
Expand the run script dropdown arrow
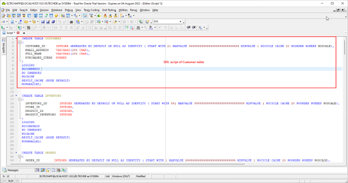tap(23, 27)
